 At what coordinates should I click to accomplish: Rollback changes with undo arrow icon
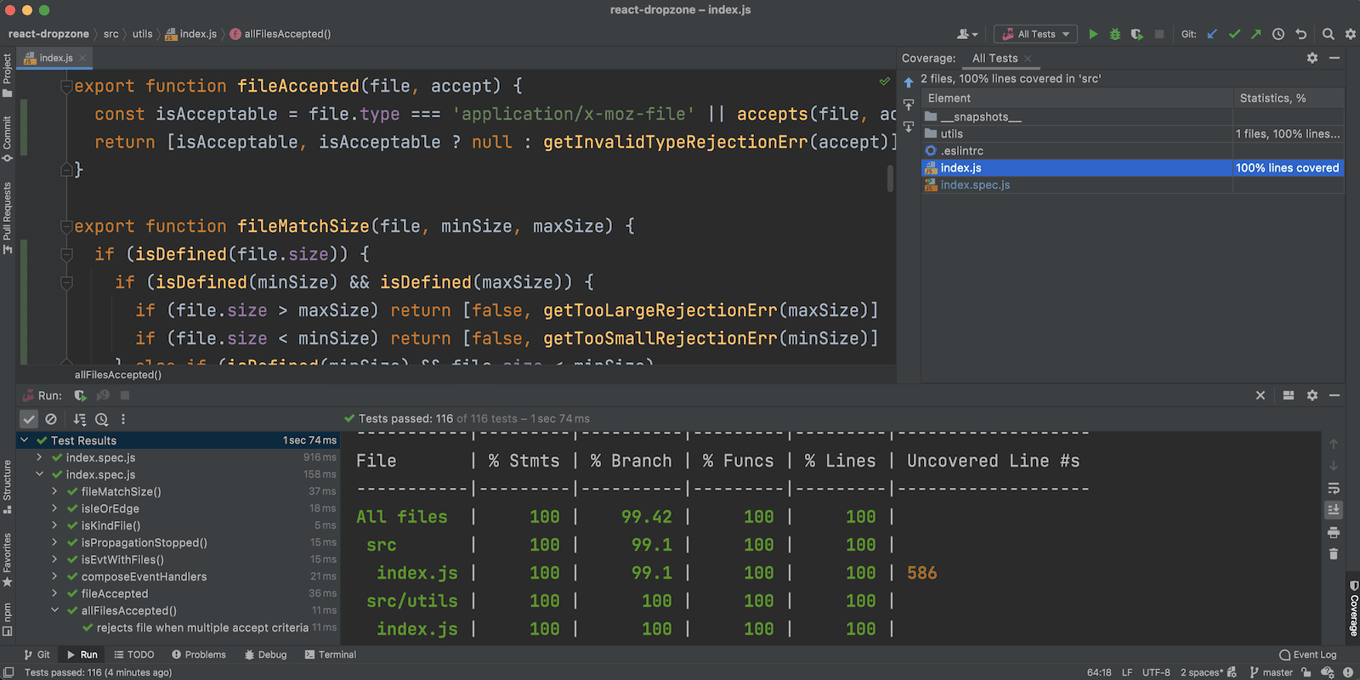coord(1300,34)
